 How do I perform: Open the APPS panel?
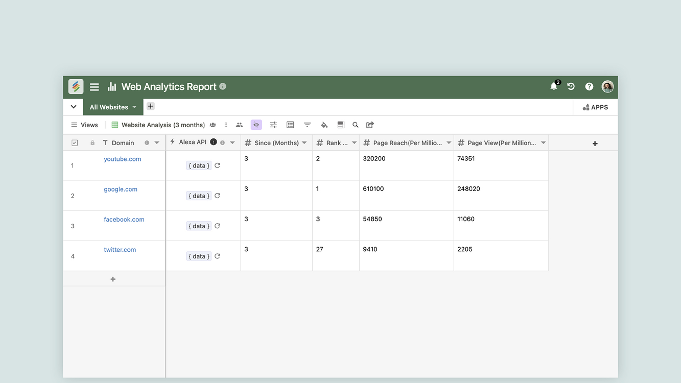(x=595, y=107)
